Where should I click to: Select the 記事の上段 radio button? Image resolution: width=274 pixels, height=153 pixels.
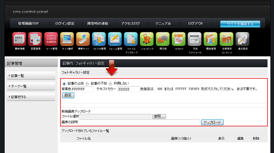(64, 84)
